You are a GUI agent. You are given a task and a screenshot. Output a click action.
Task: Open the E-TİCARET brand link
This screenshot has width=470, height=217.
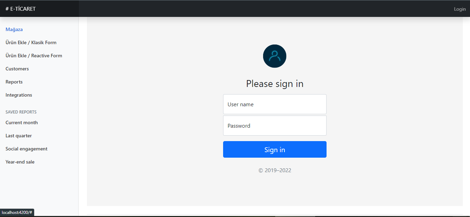21,9
